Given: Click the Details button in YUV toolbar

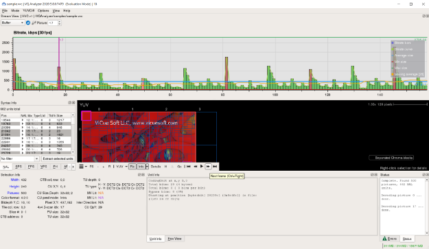Looking at the screenshot, I should tap(156, 166).
